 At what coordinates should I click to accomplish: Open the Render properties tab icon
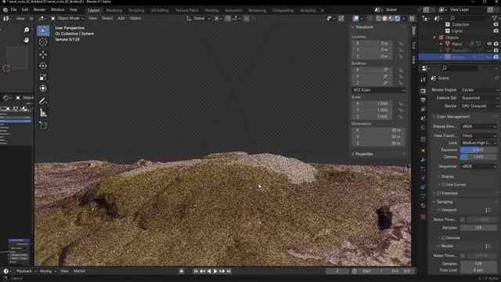pyautogui.click(x=423, y=91)
